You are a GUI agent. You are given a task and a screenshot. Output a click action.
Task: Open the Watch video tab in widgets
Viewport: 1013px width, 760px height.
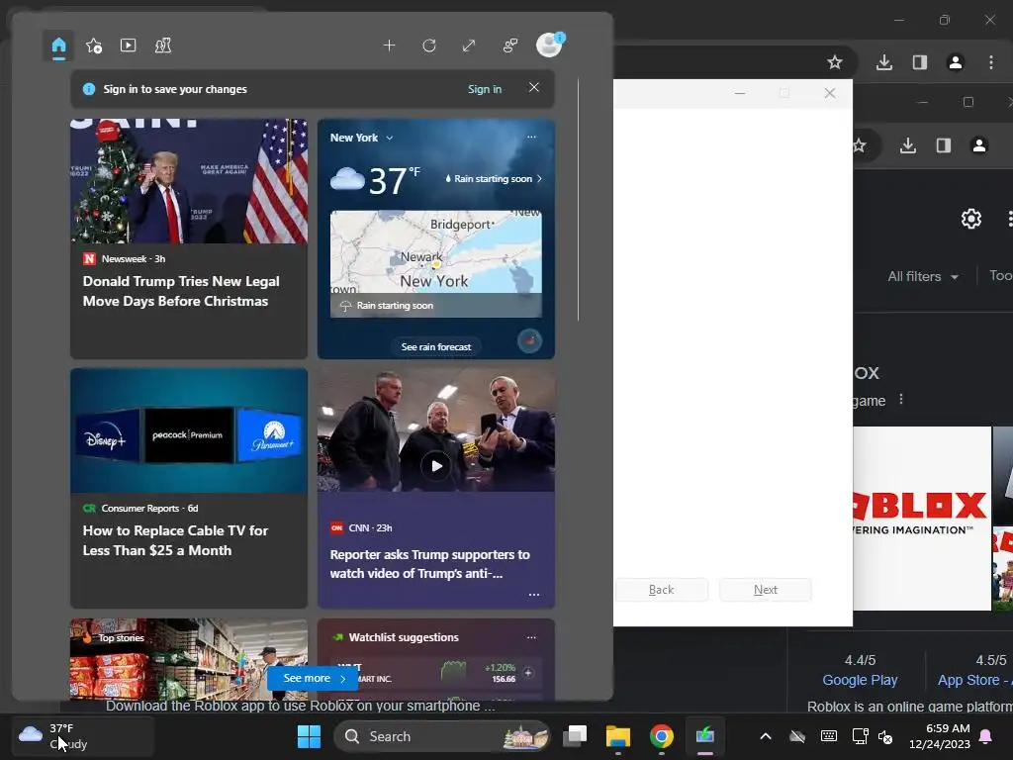[128, 46]
